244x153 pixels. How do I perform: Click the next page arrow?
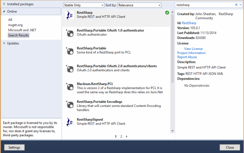pyautogui.click(x=127, y=137)
